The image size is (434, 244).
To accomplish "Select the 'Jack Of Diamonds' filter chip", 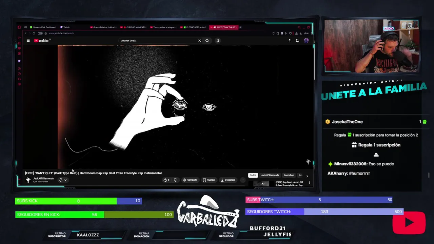I will (270, 175).
